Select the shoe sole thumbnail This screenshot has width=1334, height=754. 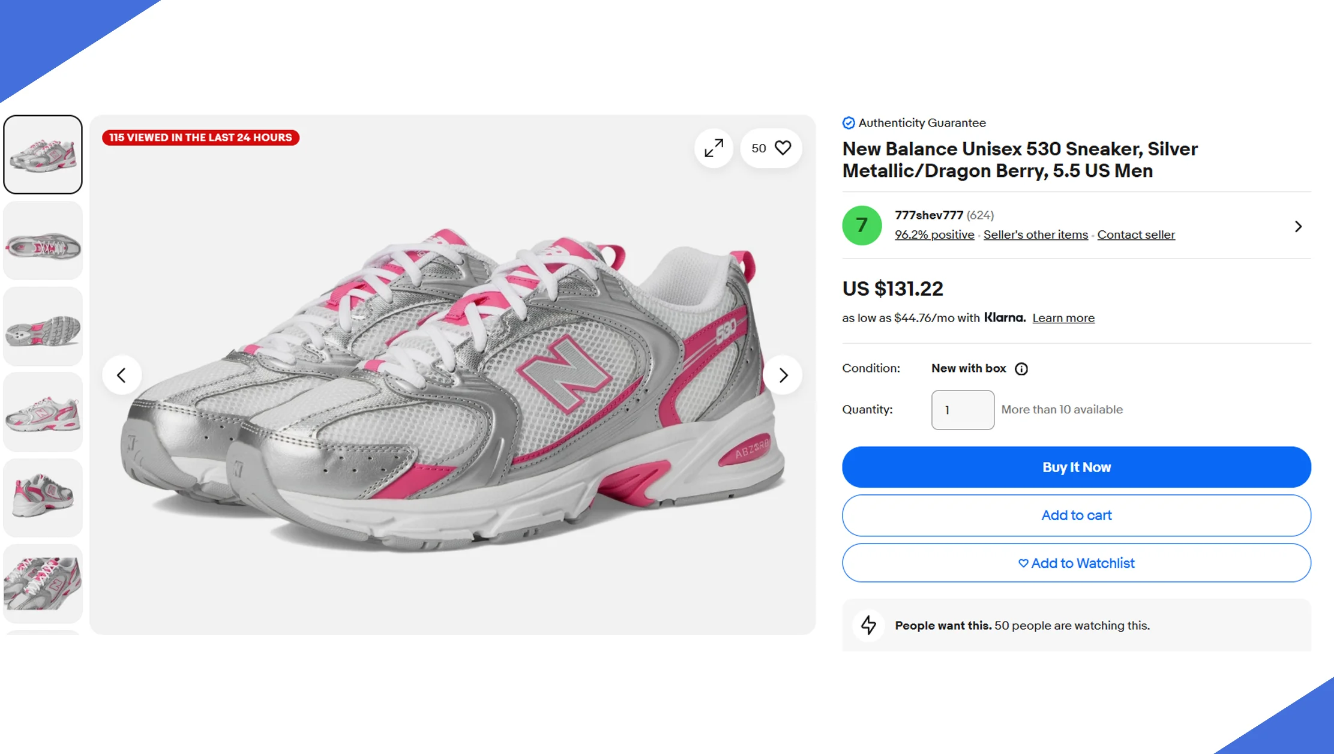click(x=43, y=326)
